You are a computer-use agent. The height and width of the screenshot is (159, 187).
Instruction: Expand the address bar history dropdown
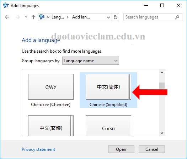[108, 17]
